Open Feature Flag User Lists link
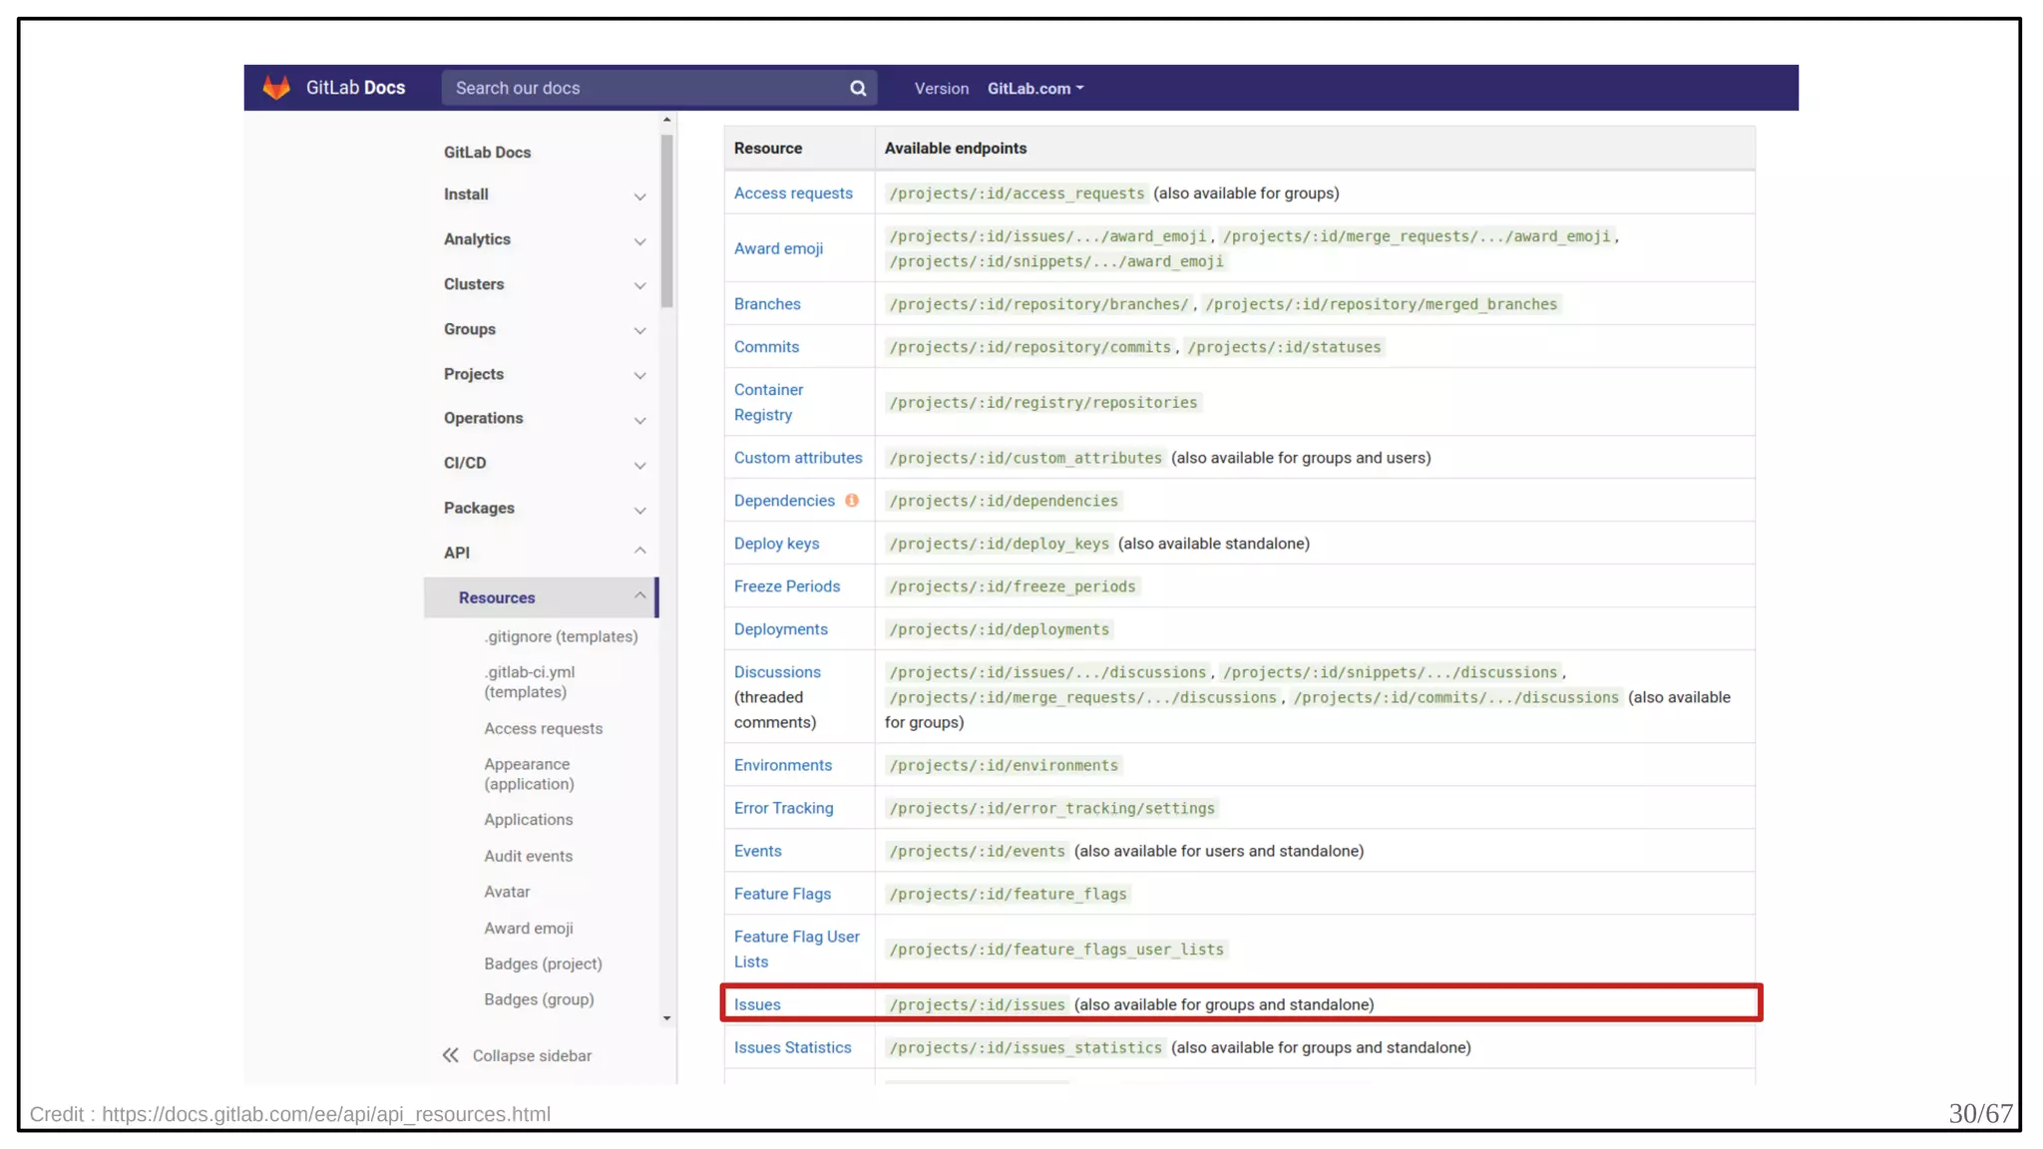Screen dimensions: 2043x1149 (x=796, y=950)
